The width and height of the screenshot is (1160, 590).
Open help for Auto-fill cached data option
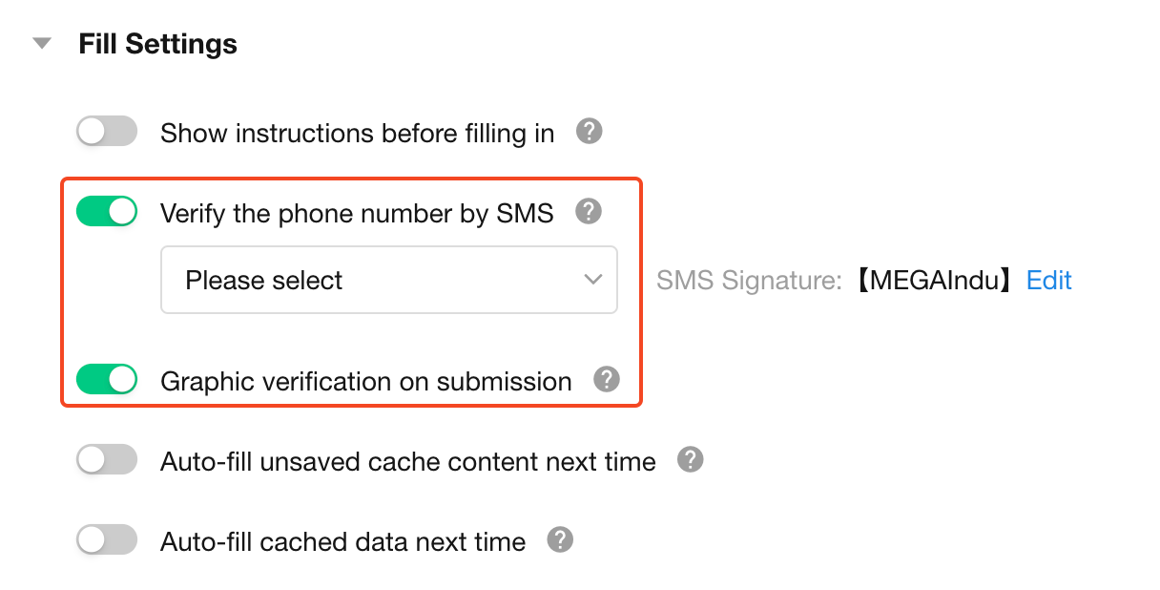560,540
